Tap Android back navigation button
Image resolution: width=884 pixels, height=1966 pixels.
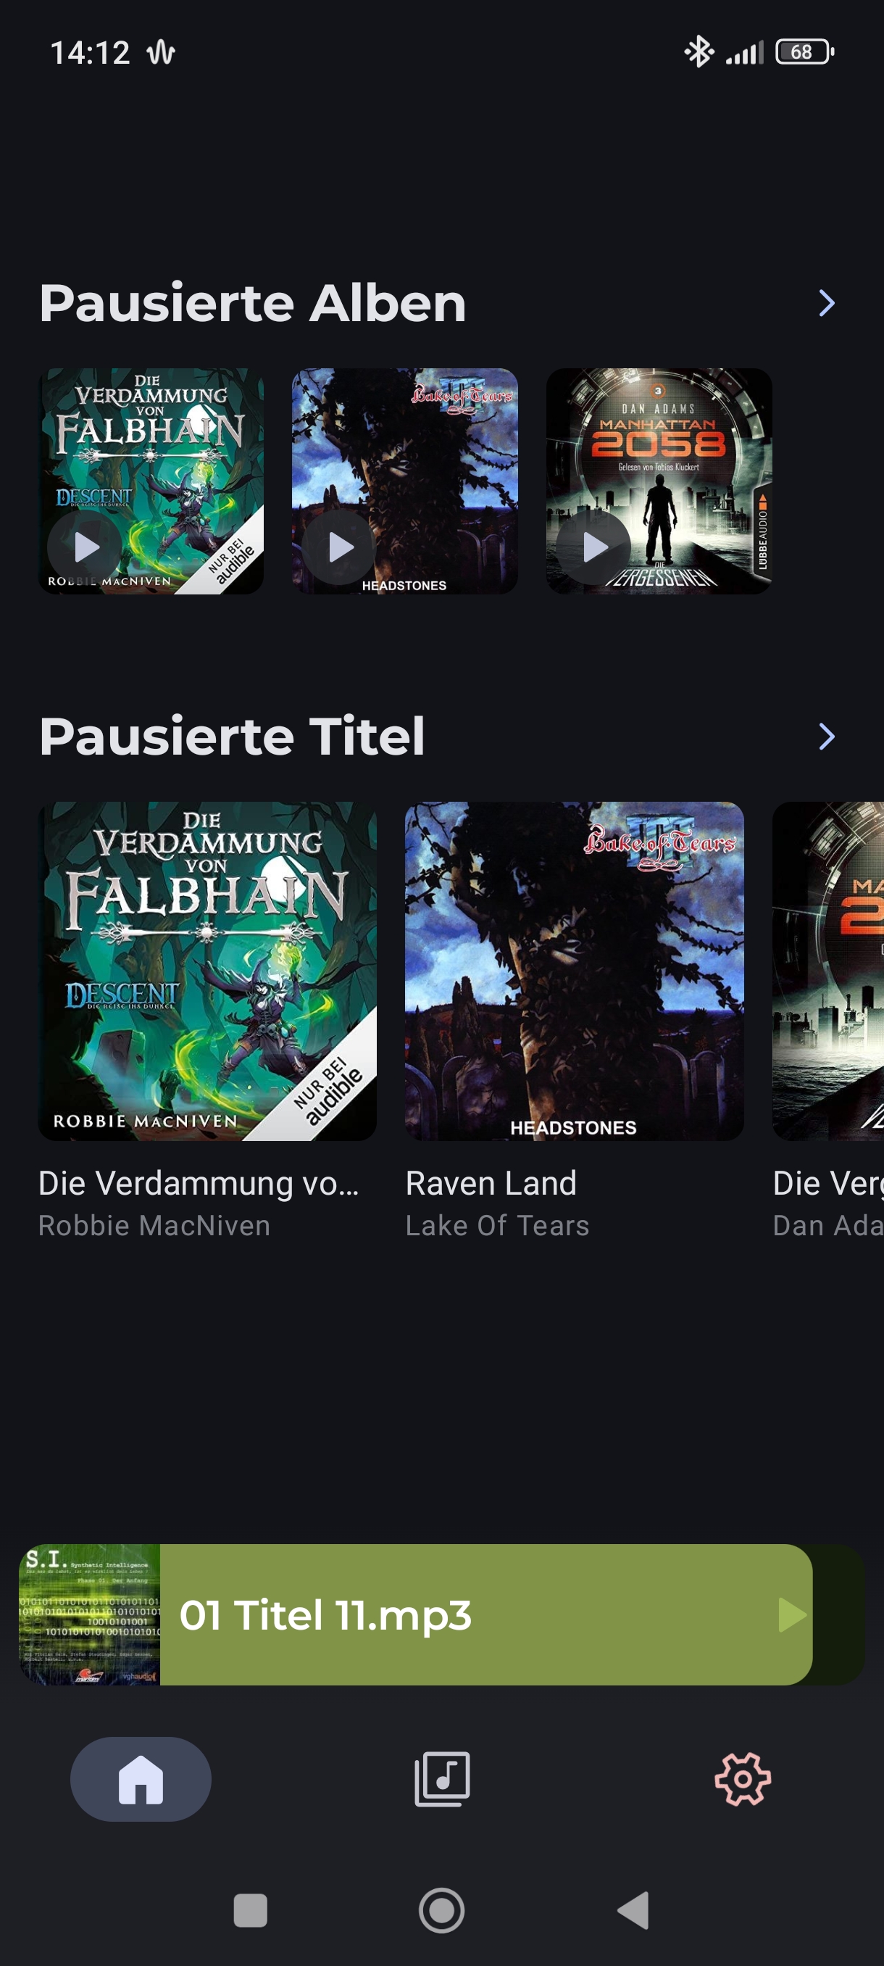633,1910
